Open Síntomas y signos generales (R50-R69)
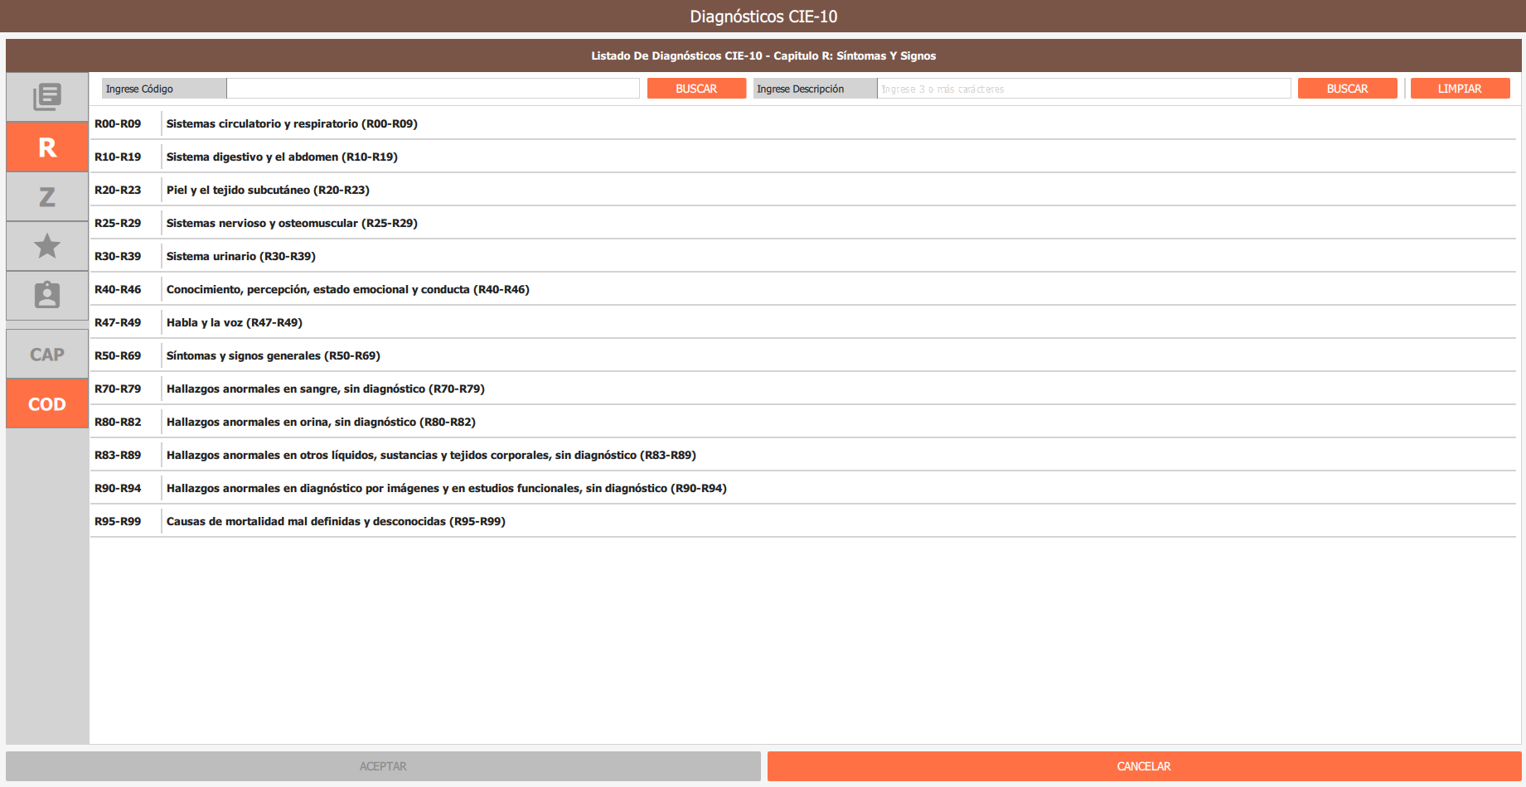1526x787 pixels. pyautogui.click(x=273, y=355)
